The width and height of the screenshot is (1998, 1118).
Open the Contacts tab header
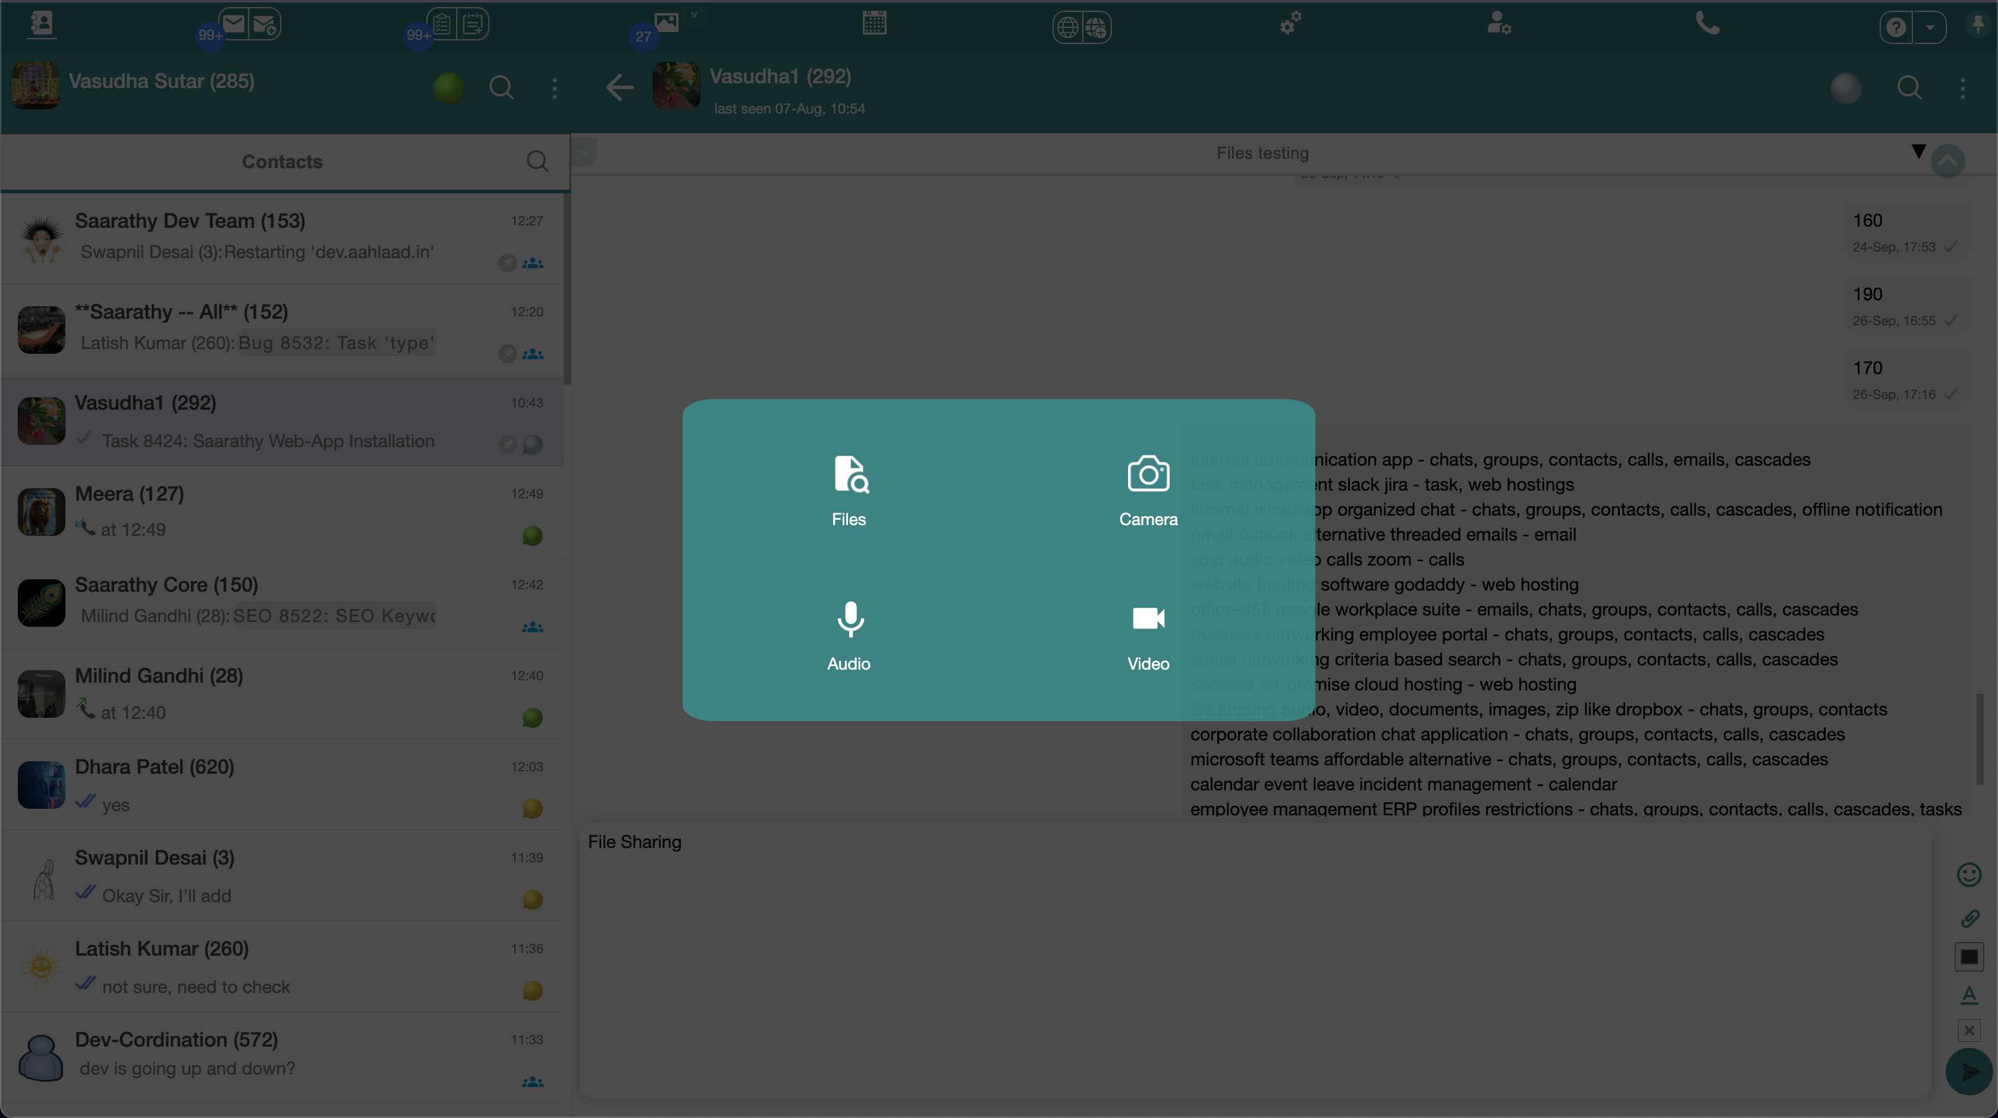coord(281,161)
